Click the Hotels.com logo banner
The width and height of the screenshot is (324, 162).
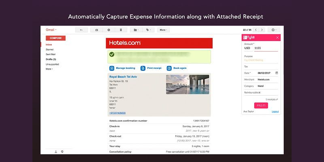click(x=159, y=43)
